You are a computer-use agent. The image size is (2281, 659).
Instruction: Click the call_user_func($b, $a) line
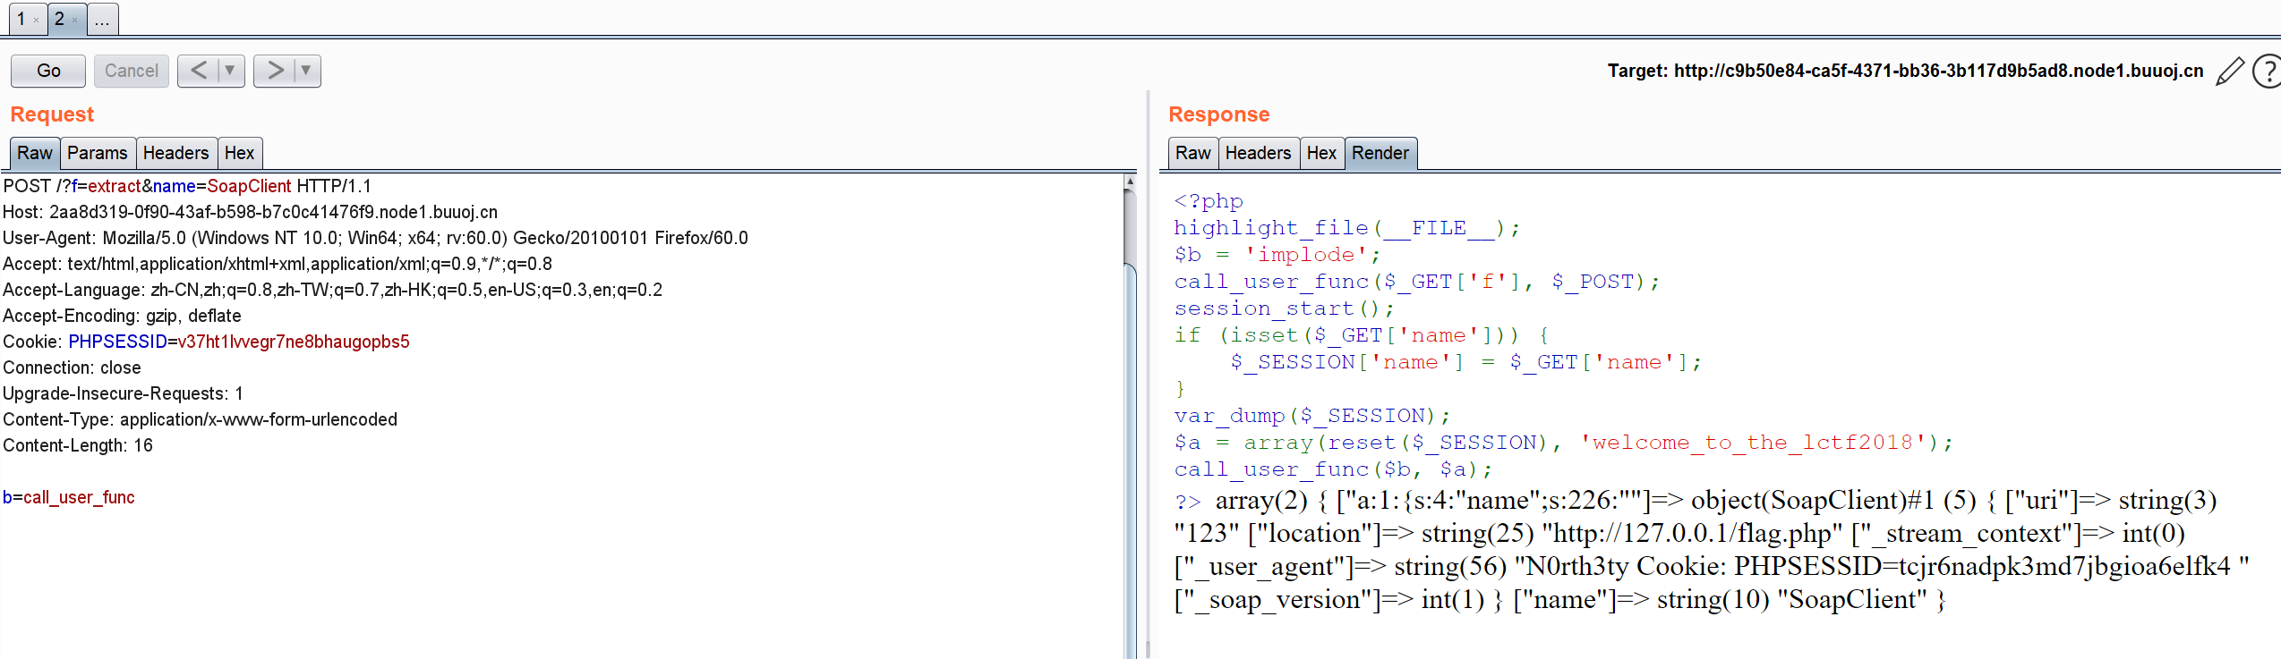point(1333,469)
